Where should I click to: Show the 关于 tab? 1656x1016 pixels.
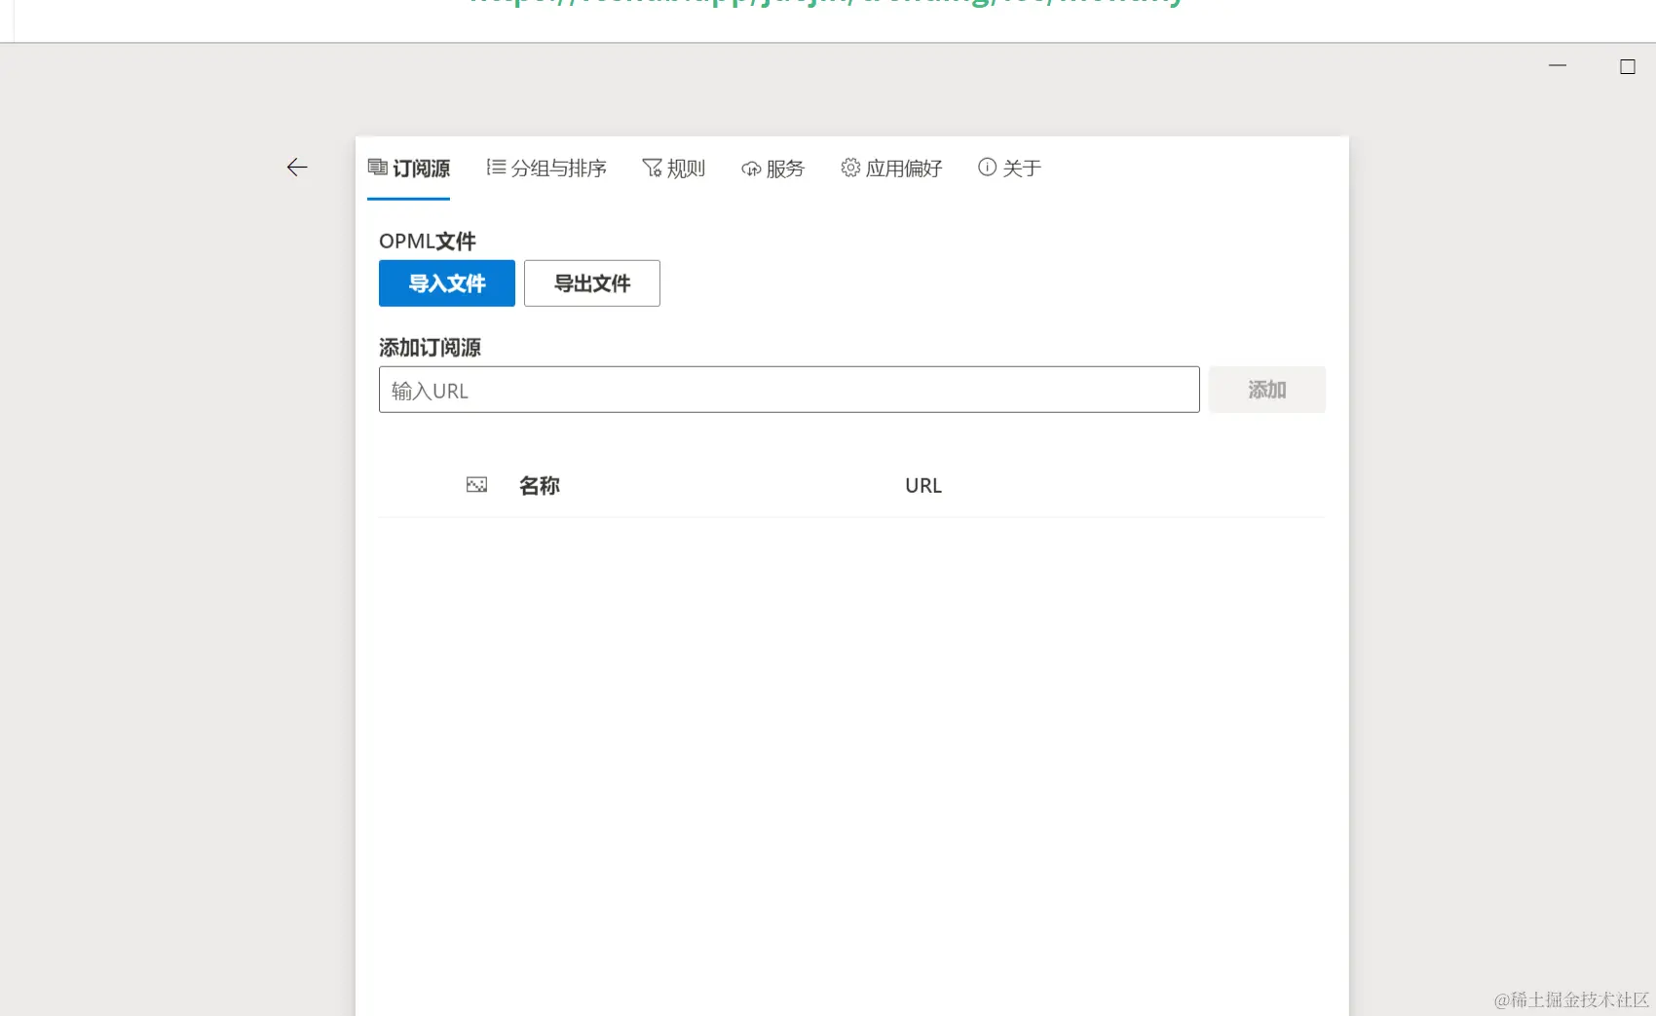pos(1009,169)
